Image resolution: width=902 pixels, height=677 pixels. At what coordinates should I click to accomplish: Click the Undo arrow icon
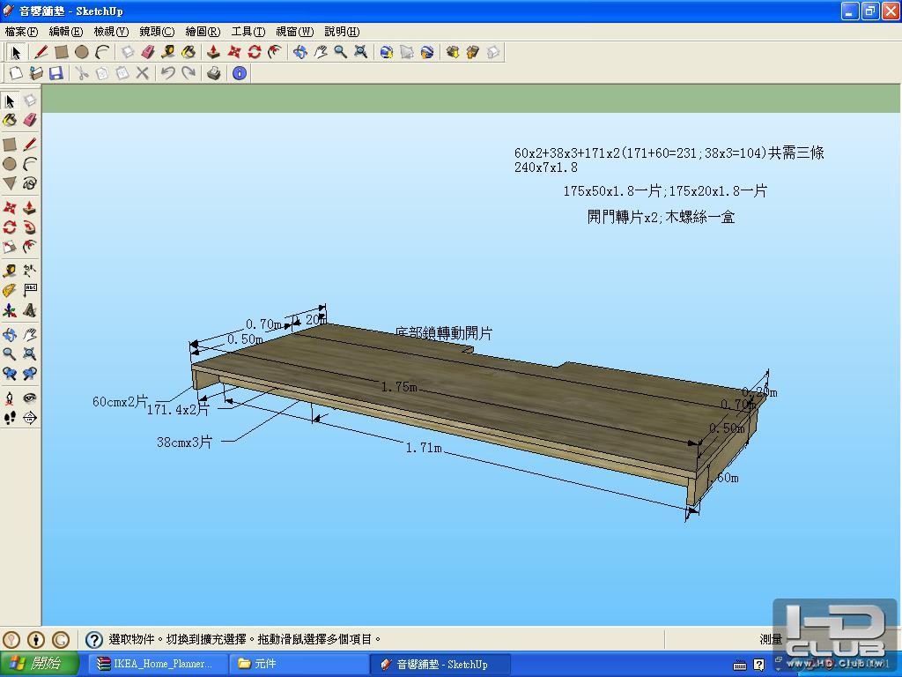pos(167,73)
